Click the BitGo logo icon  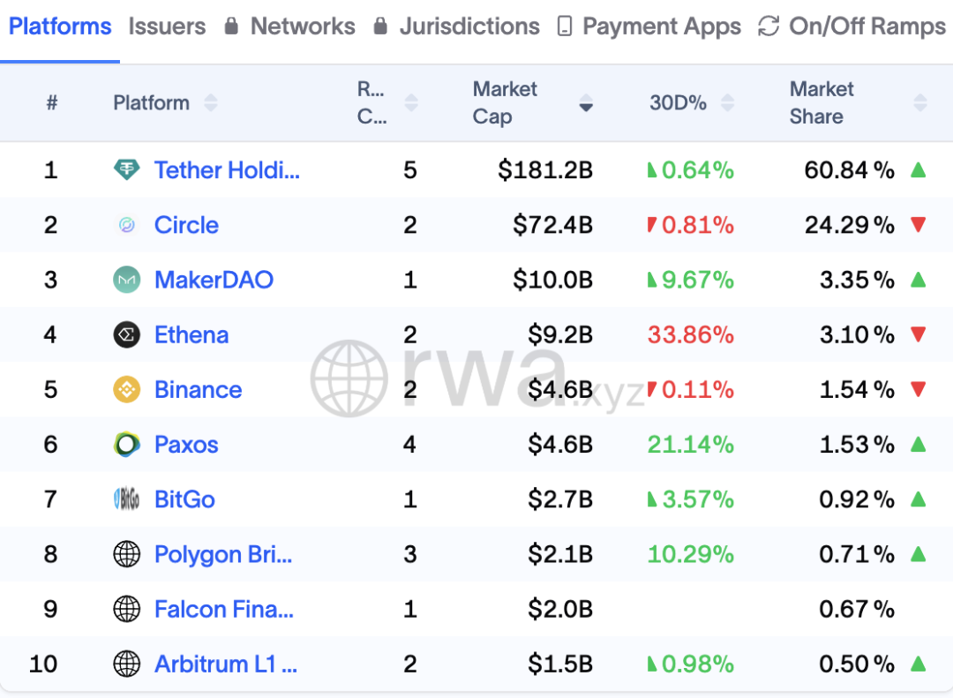[127, 499]
